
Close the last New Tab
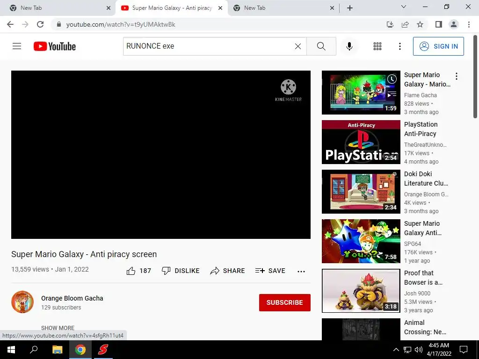[x=332, y=8]
